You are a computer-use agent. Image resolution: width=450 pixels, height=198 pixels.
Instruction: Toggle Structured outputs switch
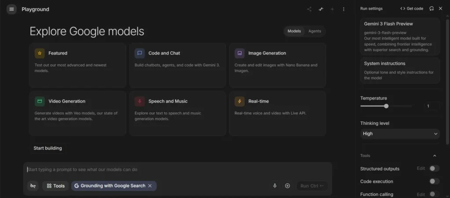(434, 169)
